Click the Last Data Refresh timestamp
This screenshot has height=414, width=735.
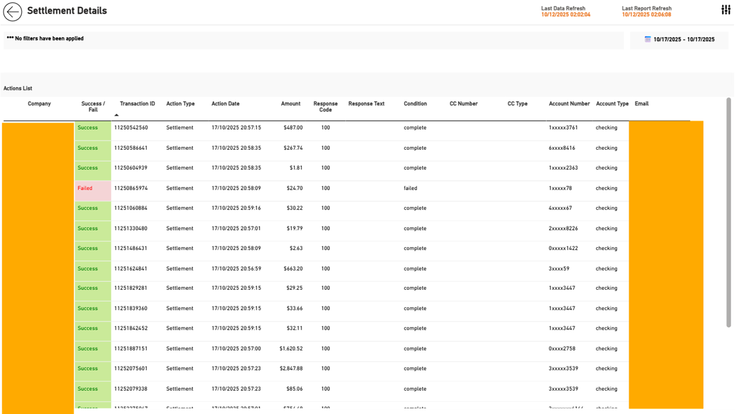click(566, 15)
